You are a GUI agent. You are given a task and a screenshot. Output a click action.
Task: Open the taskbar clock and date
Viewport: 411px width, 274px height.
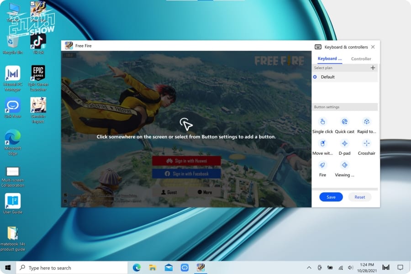(x=367, y=268)
